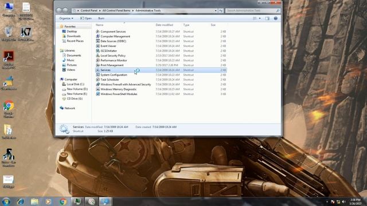This screenshot has width=367, height=206.
Task: Select the Print Management shortcut icon
Action: [98, 65]
